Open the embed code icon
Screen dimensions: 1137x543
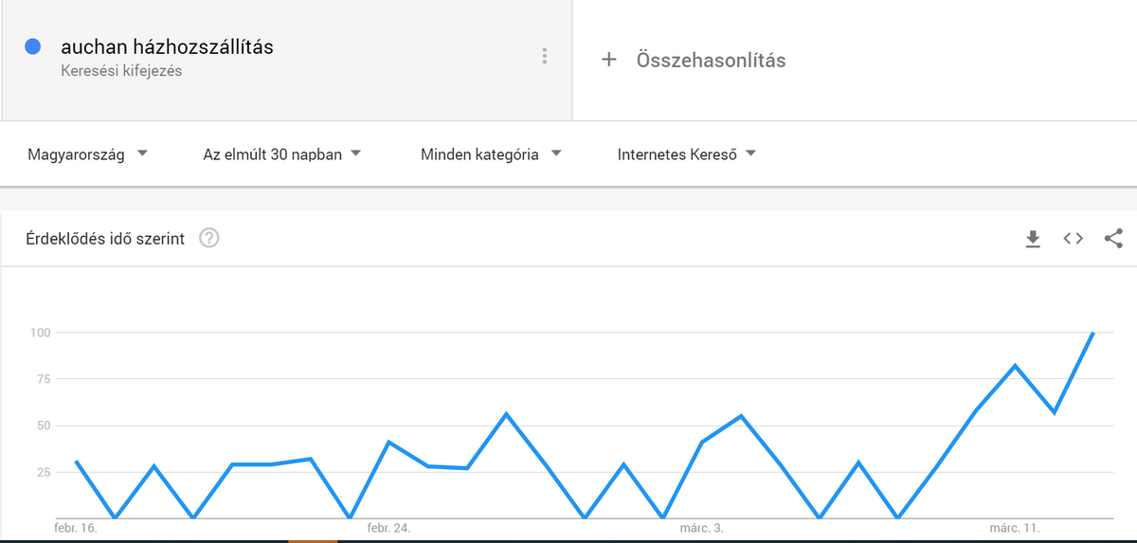coord(1073,239)
